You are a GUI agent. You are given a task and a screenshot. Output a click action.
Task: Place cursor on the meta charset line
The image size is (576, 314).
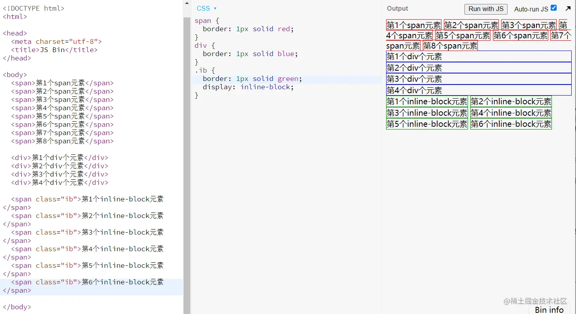tap(56, 41)
